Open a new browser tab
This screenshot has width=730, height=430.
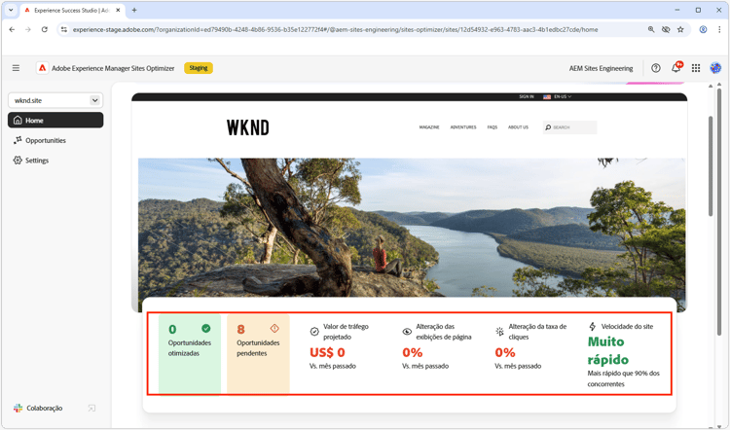coord(134,10)
